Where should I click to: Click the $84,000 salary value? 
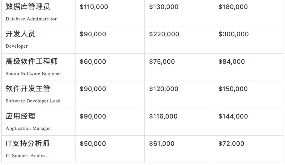coord(231,61)
